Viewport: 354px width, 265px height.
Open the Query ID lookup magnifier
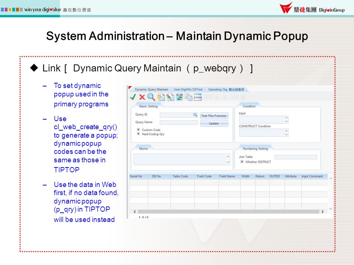point(195,115)
